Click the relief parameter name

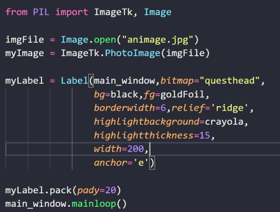point(188,108)
